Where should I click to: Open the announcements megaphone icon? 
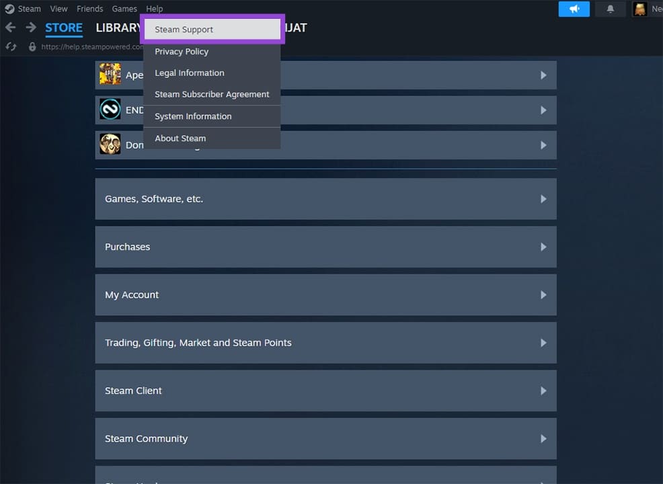point(574,9)
